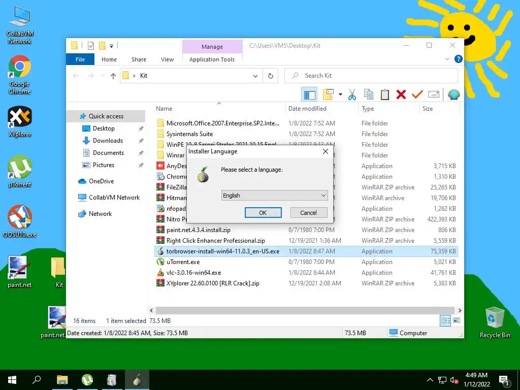Open the File tab
This screenshot has width=520, height=390.
(80, 59)
